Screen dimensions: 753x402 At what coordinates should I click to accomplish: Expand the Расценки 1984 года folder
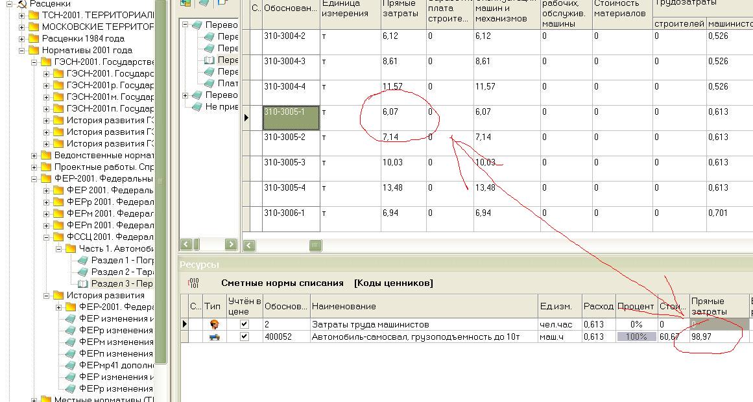pyautogui.click(x=21, y=38)
